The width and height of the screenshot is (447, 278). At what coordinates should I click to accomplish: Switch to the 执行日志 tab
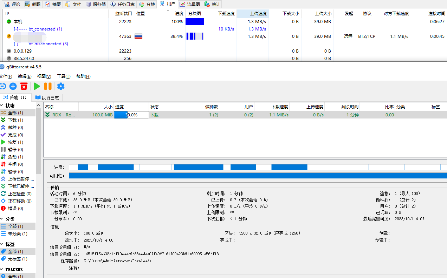pyautogui.click(x=47, y=97)
